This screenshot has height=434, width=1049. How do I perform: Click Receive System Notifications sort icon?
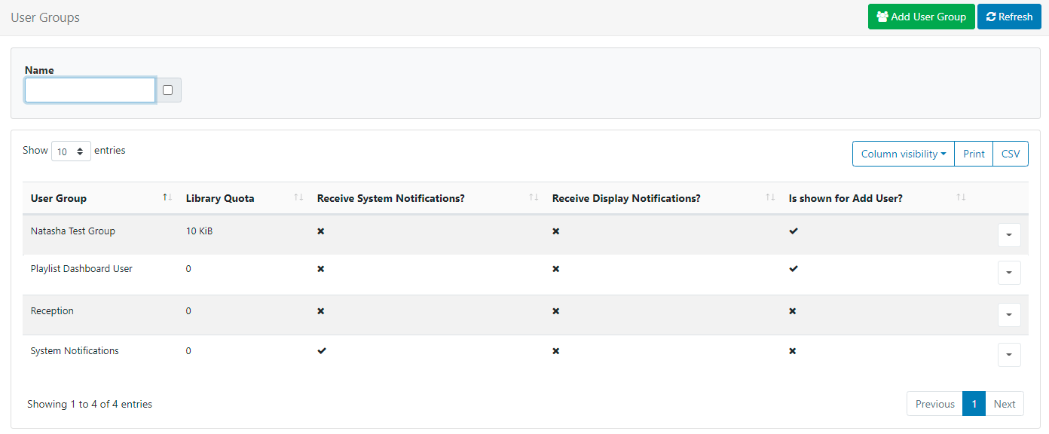pos(534,198)
